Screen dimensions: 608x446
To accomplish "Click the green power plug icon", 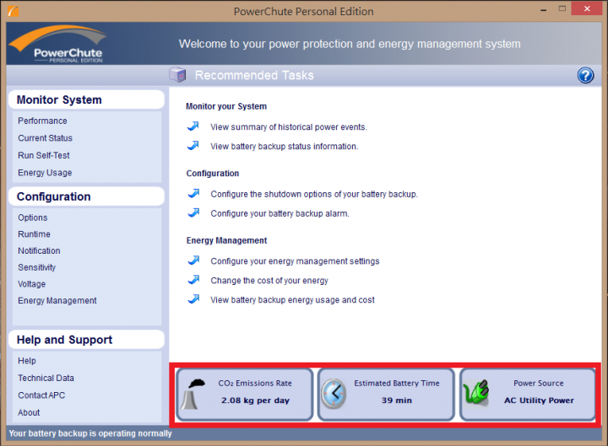I will [x=476, y=392].
